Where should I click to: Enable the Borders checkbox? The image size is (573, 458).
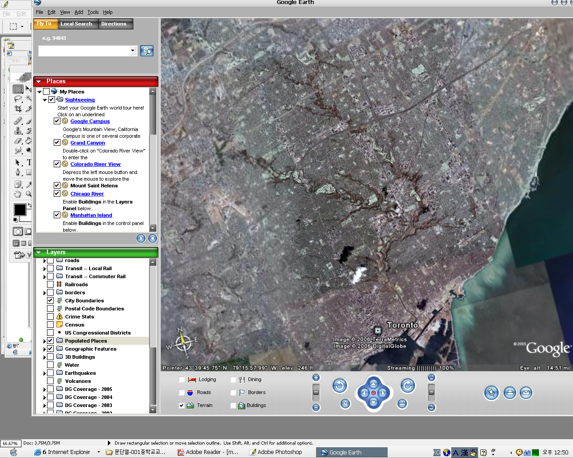tap(233, 393)
